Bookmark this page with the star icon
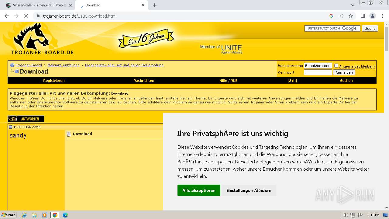 (x=351, y=16)
